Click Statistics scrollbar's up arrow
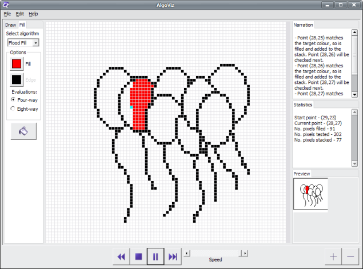Screen dimensions: 363x269 [354, 112]
